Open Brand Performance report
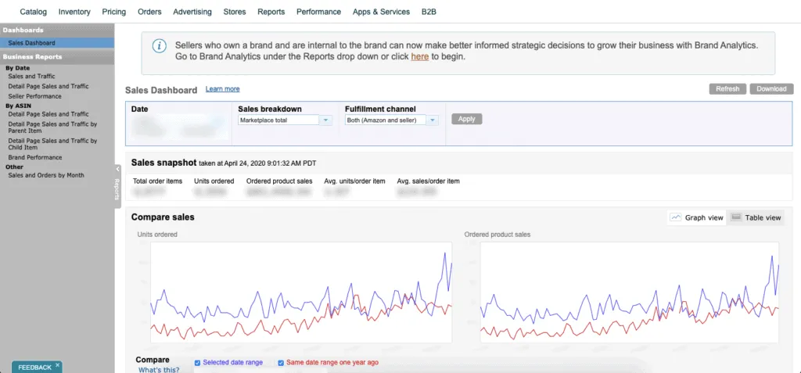The height and width of the screenshot is (373, 801). coord(35,157)
